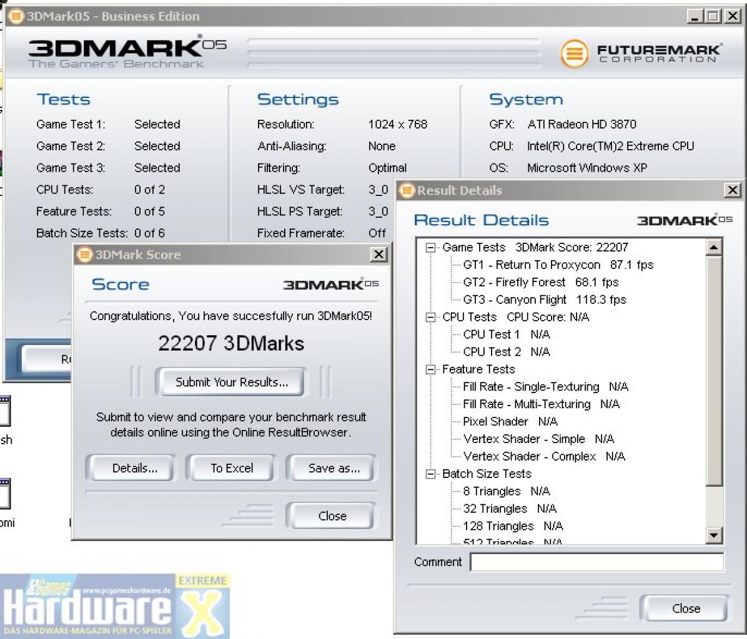
Task: Click 'Selected' value next to Game Test 1
Action: click(x=157, y=125)
